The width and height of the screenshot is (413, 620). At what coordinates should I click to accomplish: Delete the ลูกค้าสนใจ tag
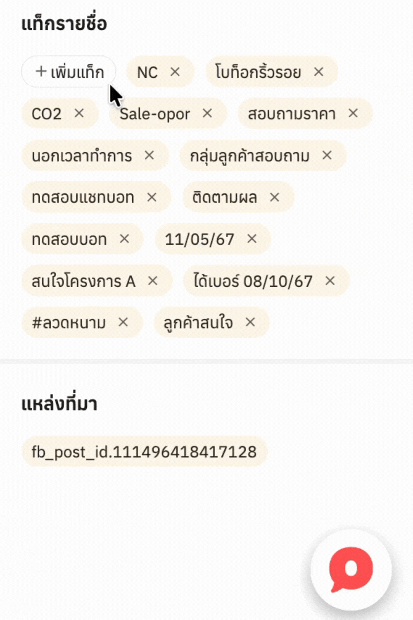point(250,322)
